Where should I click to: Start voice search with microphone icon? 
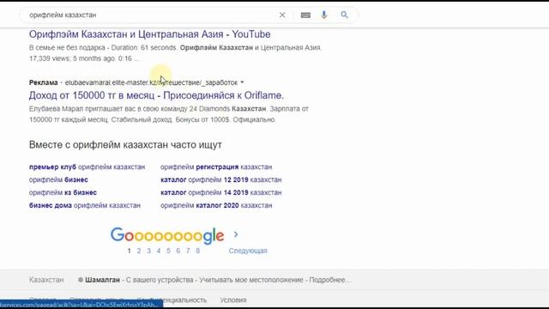coord(324,15)
